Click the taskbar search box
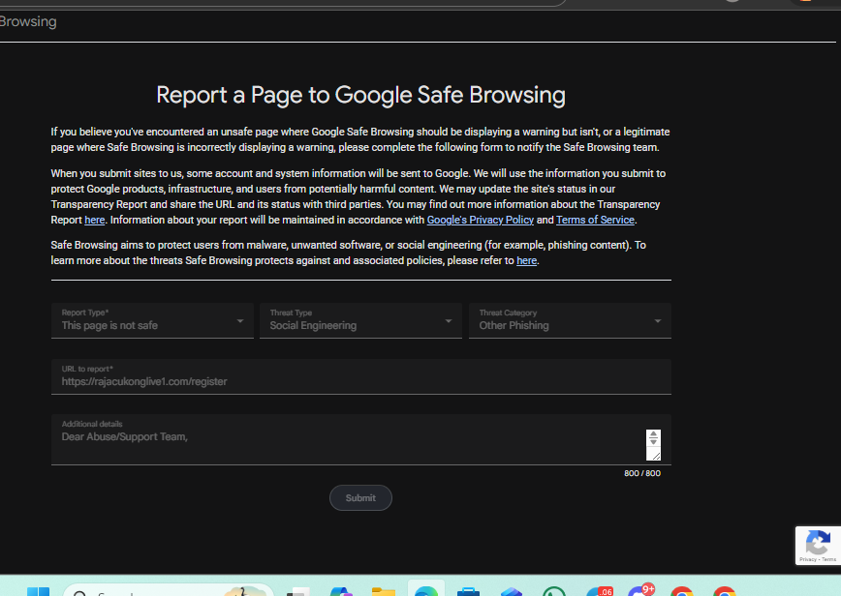The height and width of the screenshot is (596, 841). (168, 590)
